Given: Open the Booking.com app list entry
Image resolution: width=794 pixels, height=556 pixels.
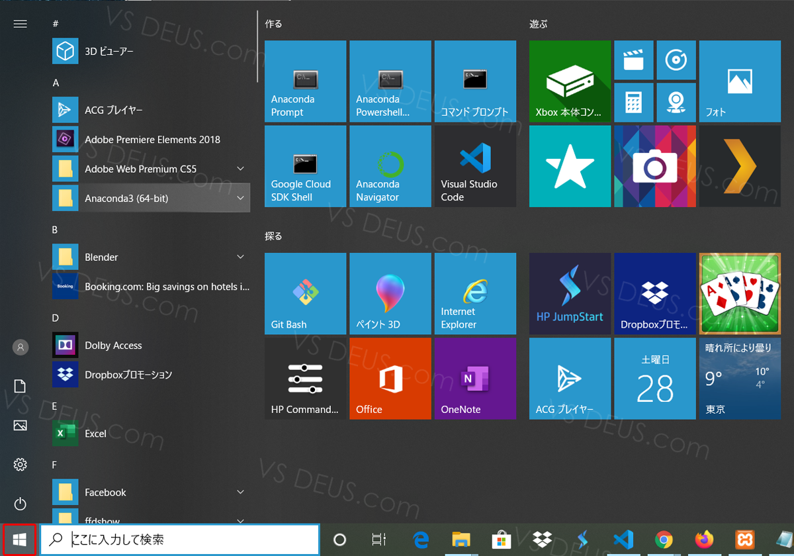Looking at the screenshot, I should point(151,287).
